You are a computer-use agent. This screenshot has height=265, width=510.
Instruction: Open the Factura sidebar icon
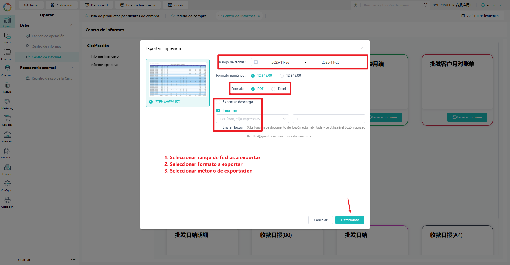pos(7,87)
